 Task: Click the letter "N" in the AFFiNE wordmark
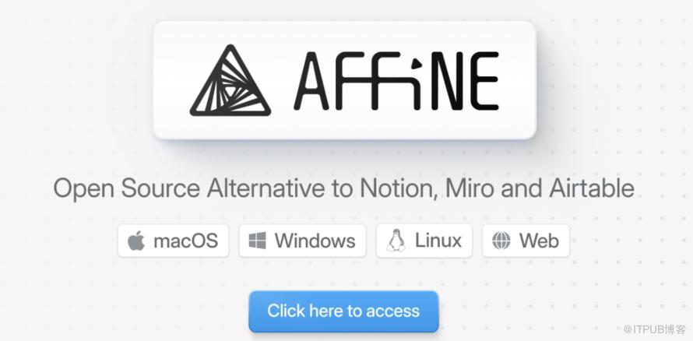pyautogui.click(x=447, y=81)
